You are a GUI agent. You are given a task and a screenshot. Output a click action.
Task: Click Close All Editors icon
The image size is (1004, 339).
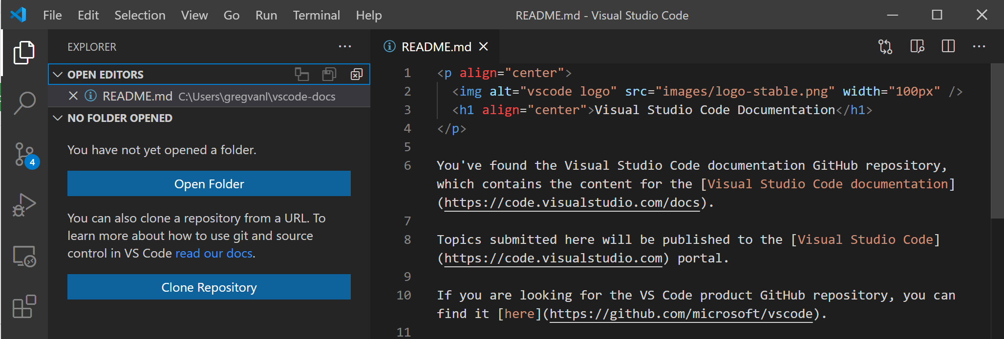[357, 74]
